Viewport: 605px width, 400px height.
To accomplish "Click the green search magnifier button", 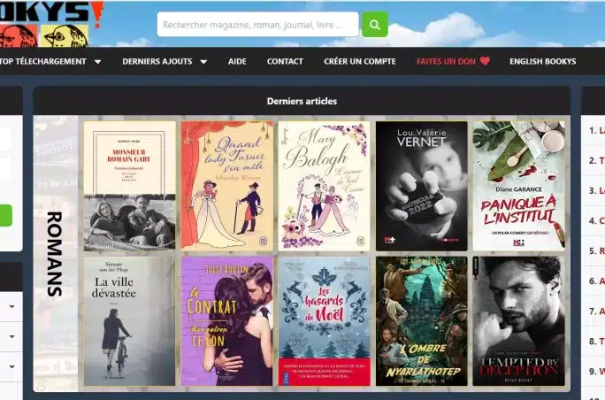I will click(375, 25).
